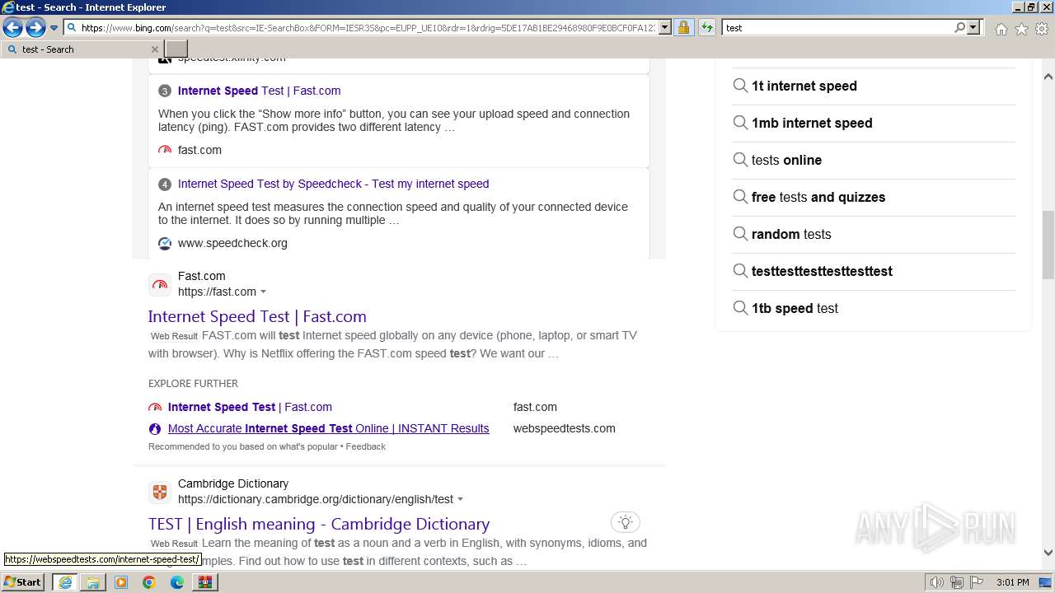Open recent pages dropdown beside Forward button
This screenshot has height=593, width=1055.
[54, 28]
